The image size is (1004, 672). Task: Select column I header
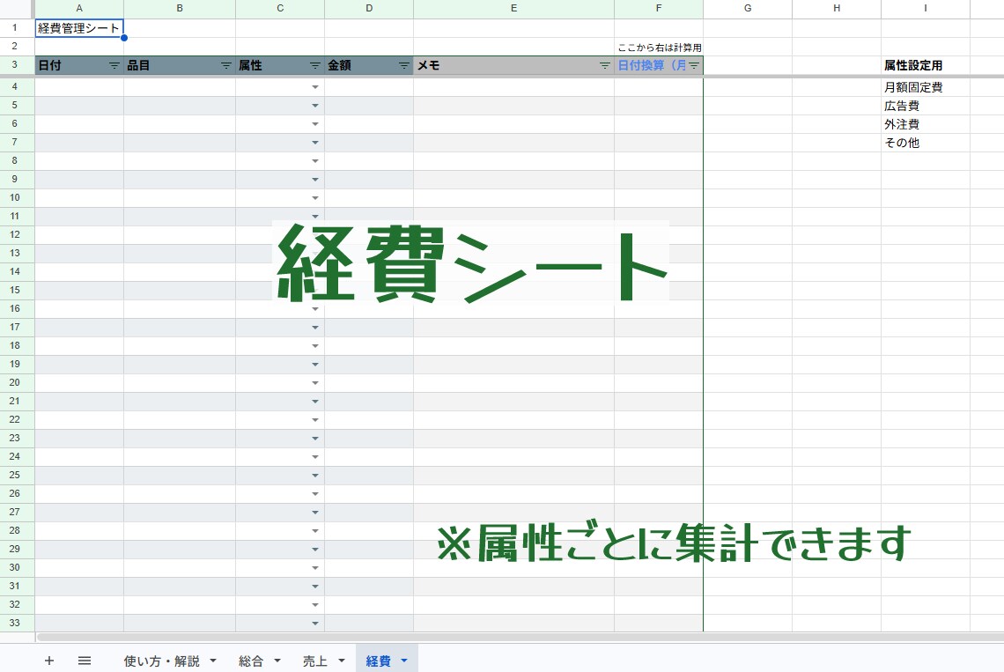pyautogui.click(x=926, y=8)
